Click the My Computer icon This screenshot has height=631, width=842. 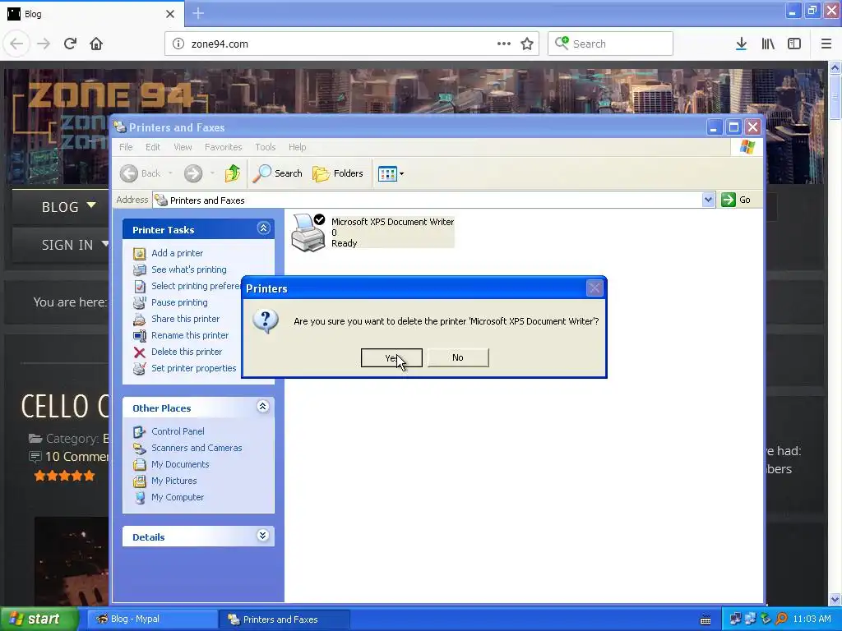tap(140, 497)
